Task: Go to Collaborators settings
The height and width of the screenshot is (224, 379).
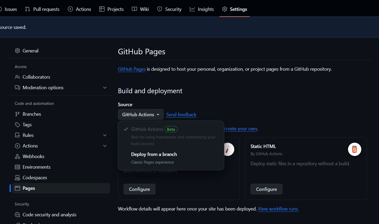Action: 61,77
